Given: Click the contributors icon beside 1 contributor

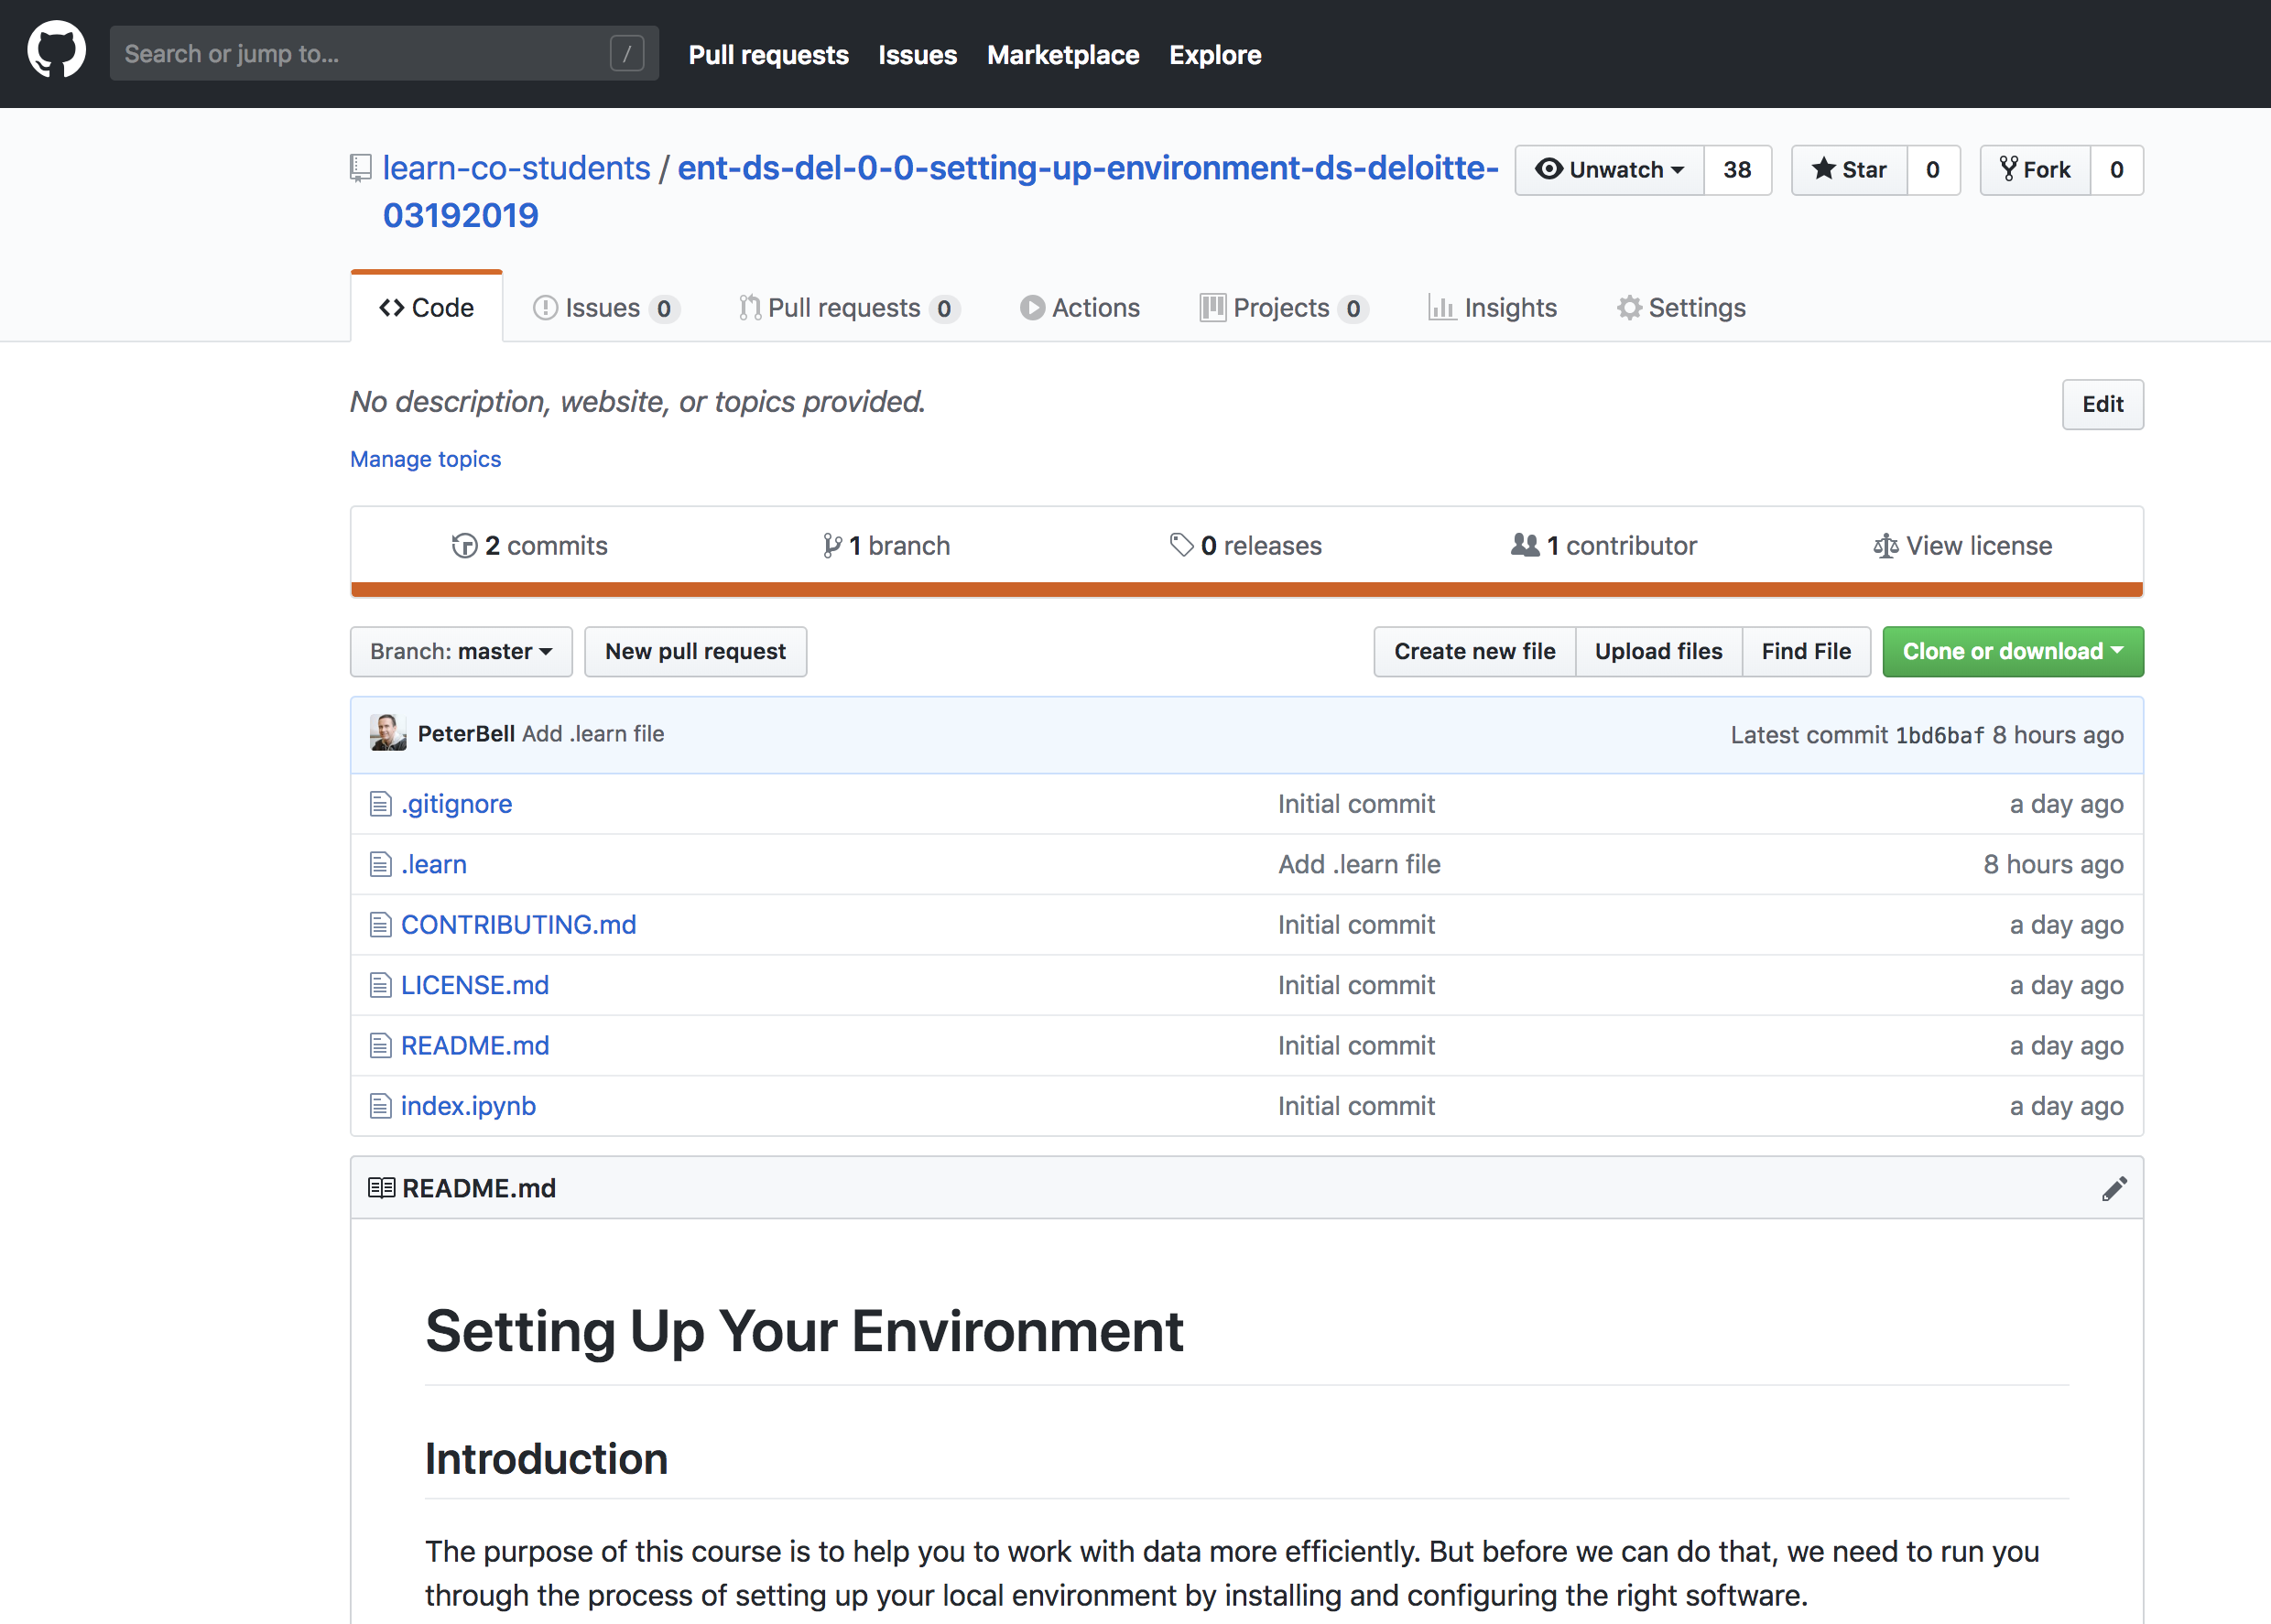Looking at the screenshot, I should coord(1525,545).
